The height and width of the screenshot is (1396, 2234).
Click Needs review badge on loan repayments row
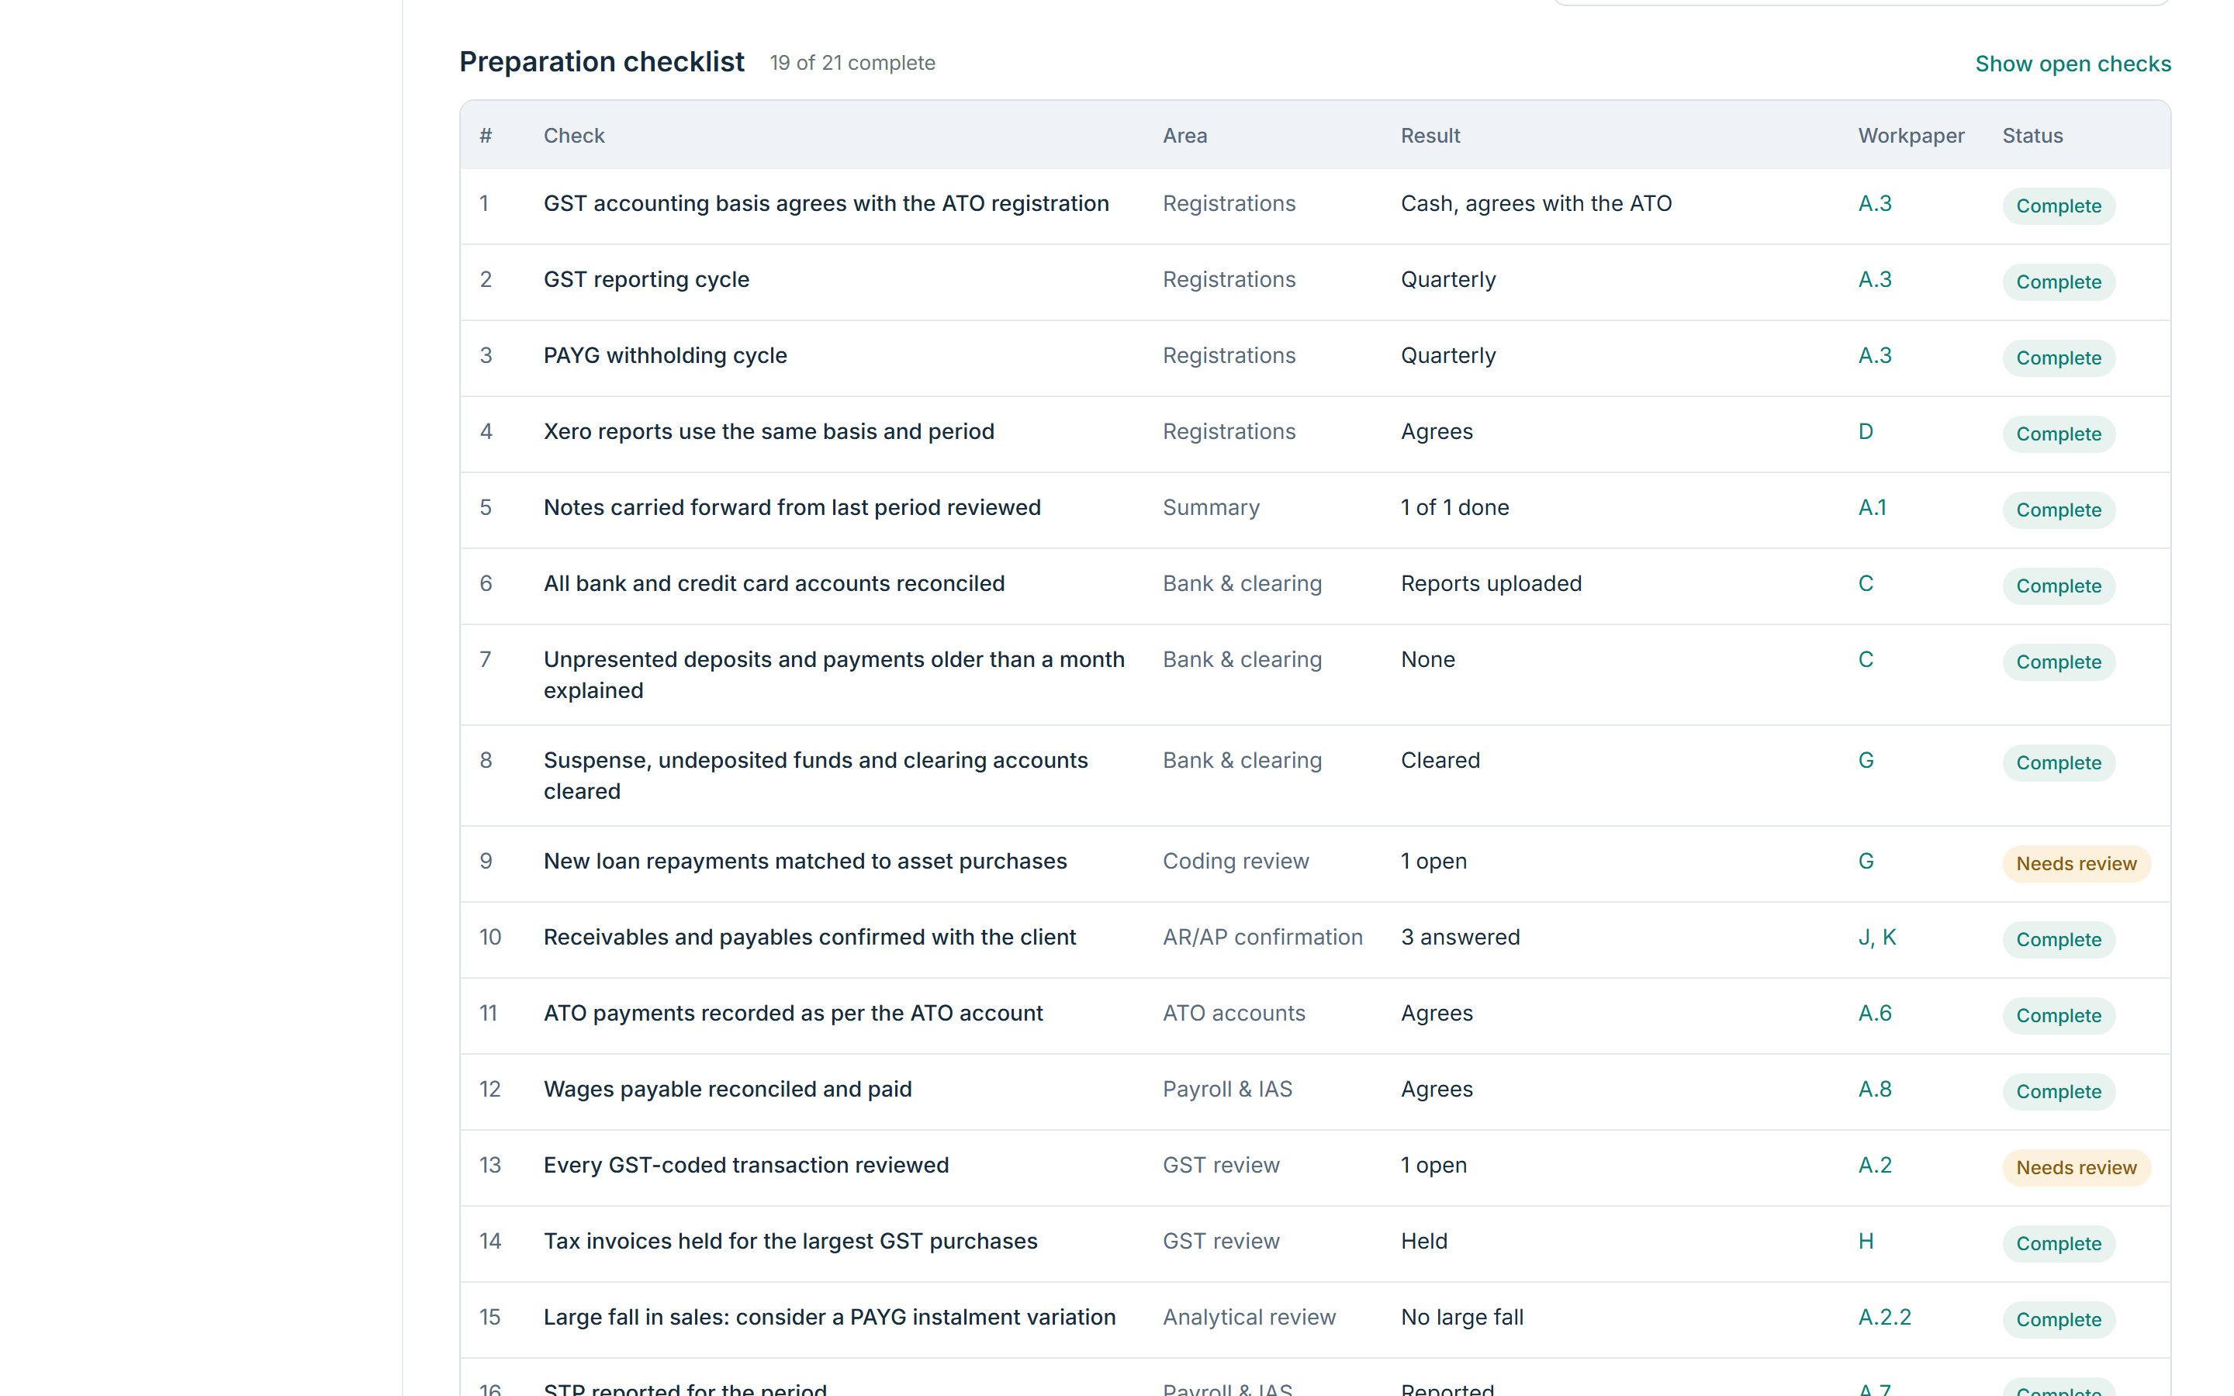(x=2076, y=863)
